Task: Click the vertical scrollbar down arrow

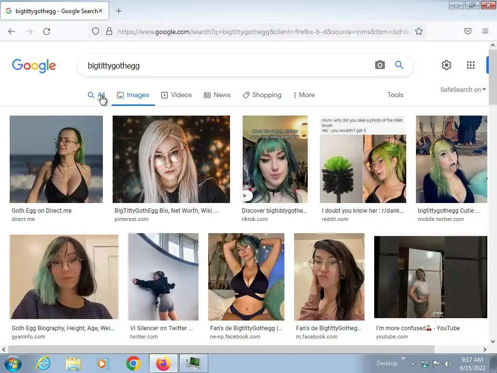Action: 493,341
